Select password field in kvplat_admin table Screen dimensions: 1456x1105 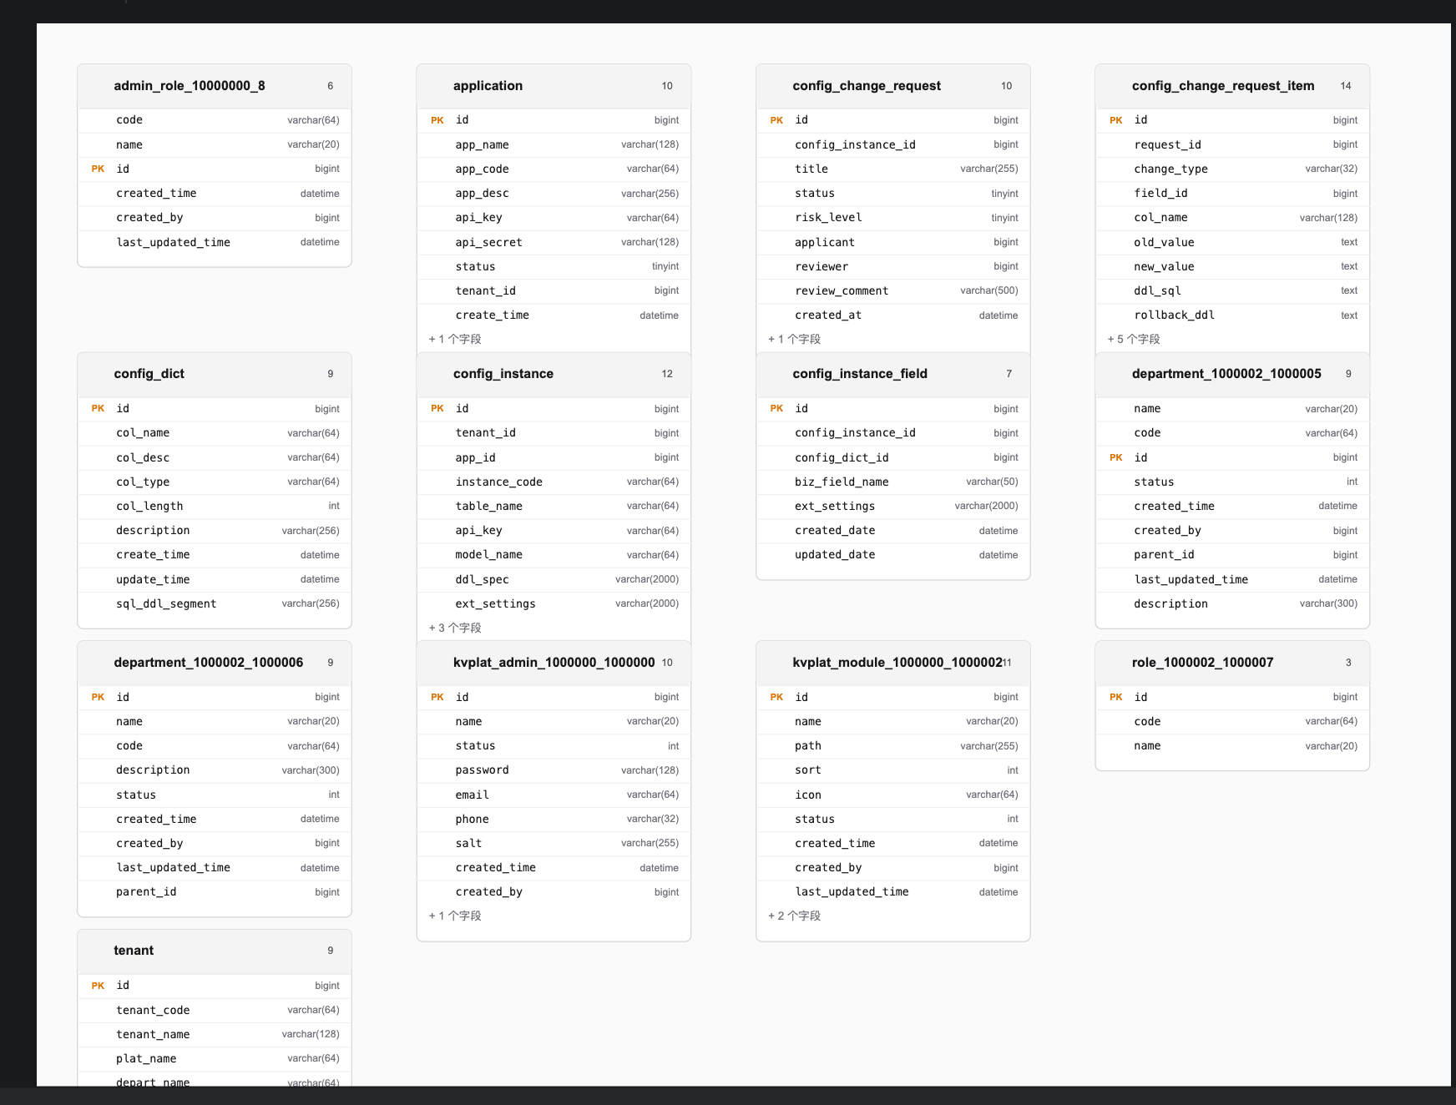click(x=554, y=770)
